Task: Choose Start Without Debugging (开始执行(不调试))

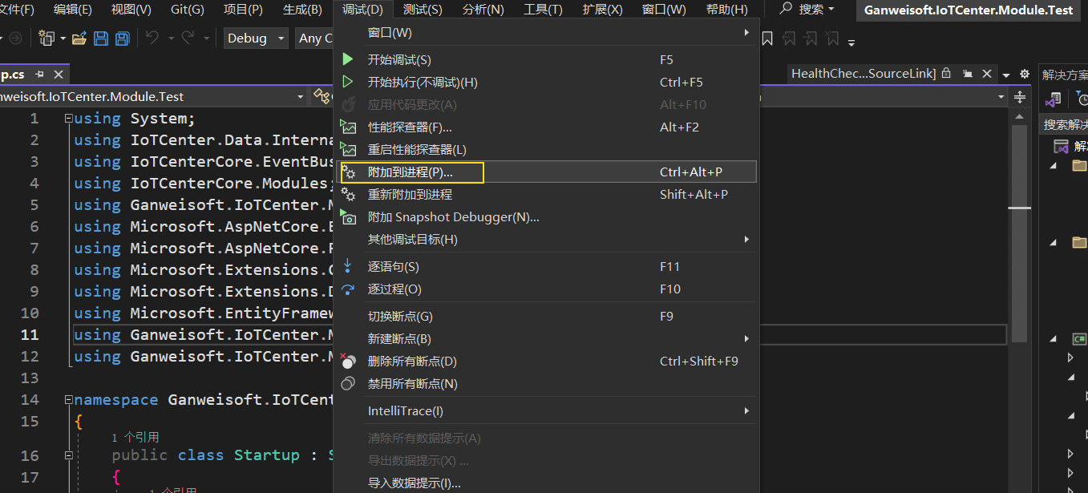Action: (x=548, y=83)
